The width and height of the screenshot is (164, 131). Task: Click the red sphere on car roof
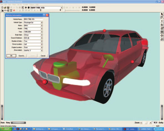[x=105, y=31]
